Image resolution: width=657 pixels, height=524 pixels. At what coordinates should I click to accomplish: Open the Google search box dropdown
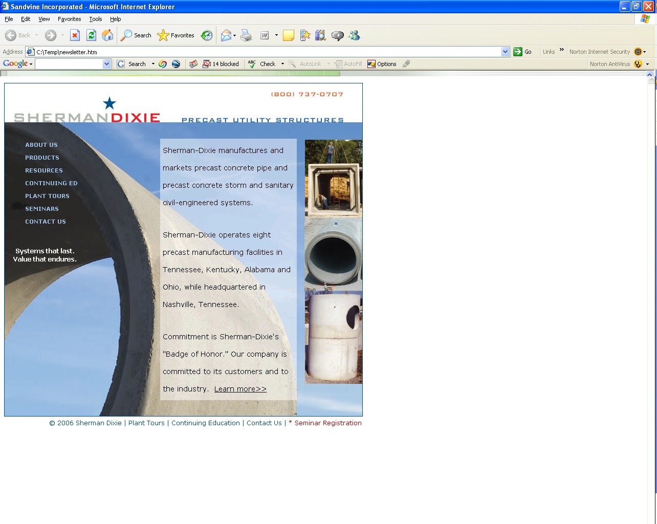[106, 64]
